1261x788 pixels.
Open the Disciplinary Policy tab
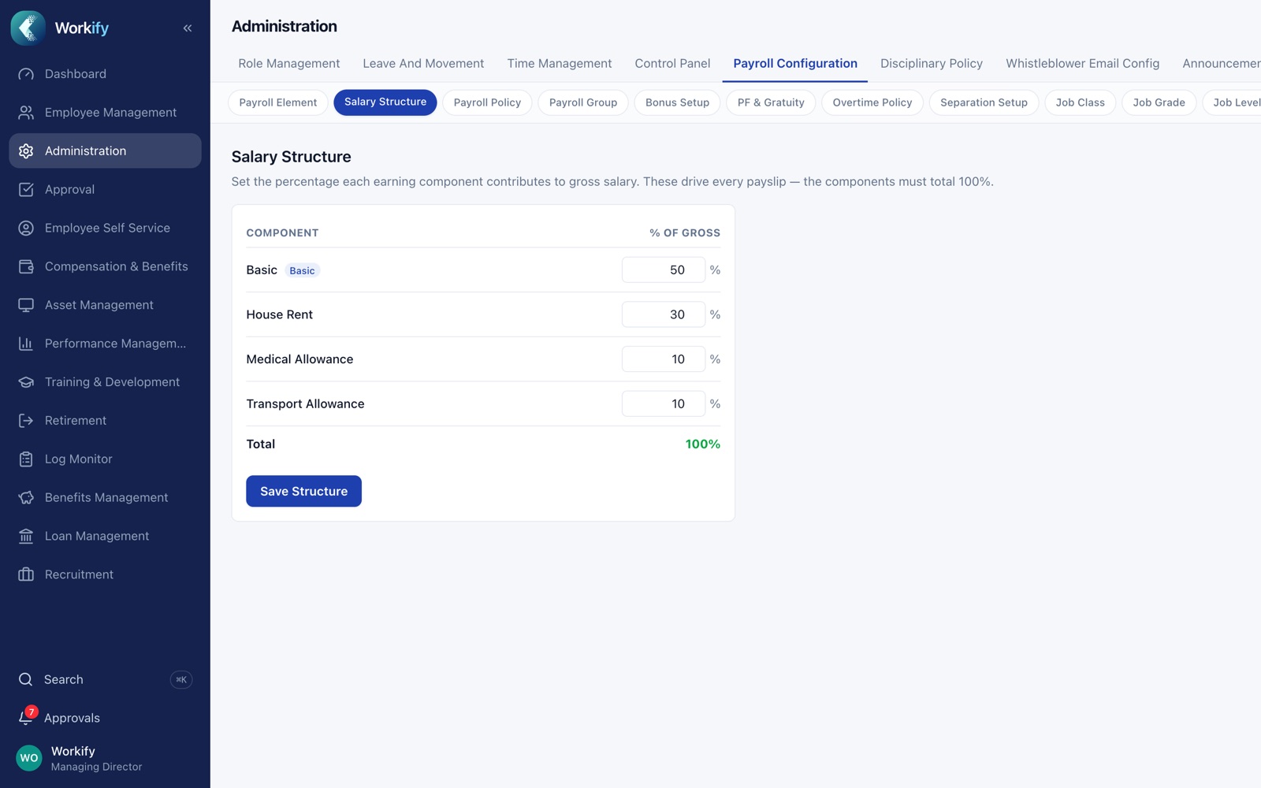tap(932, 64)
